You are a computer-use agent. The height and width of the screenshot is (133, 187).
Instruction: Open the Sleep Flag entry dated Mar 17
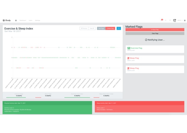155,59
